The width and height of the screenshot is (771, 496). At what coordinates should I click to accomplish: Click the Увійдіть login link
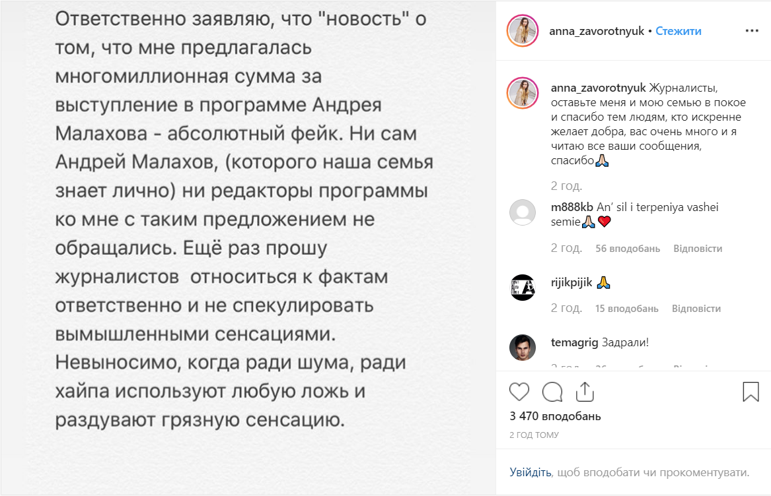click(531, 472)
